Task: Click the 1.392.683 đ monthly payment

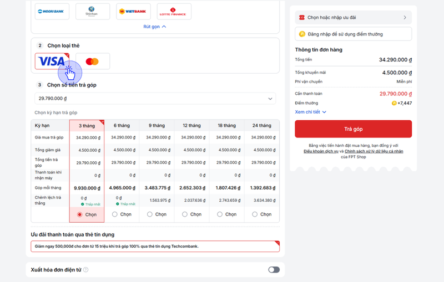Action: point(263,188)
